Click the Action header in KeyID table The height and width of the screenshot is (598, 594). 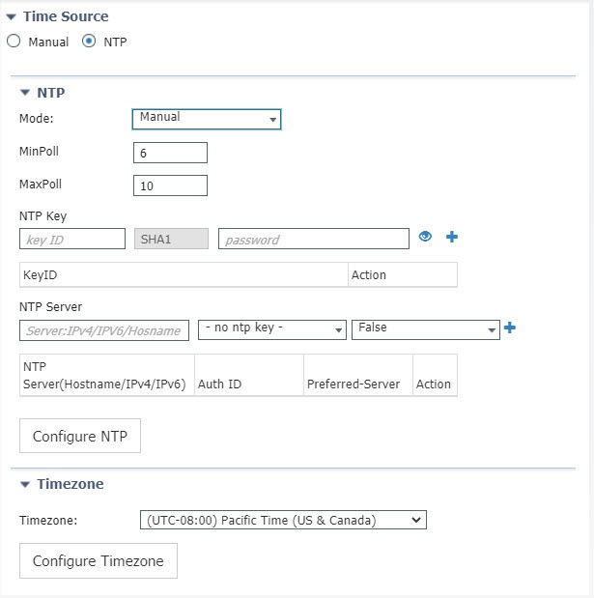[403, 274]
